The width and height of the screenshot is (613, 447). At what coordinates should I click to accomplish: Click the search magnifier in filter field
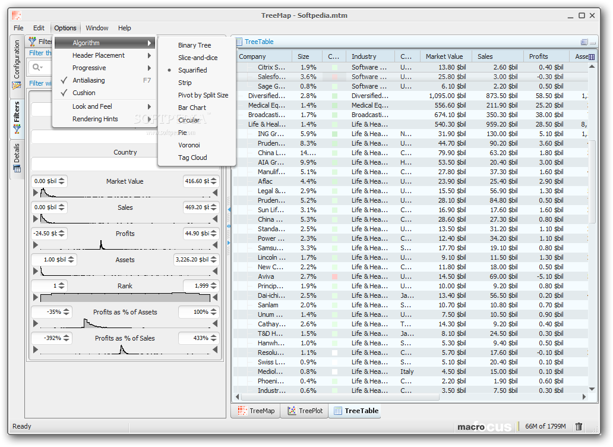click(37, 67)
